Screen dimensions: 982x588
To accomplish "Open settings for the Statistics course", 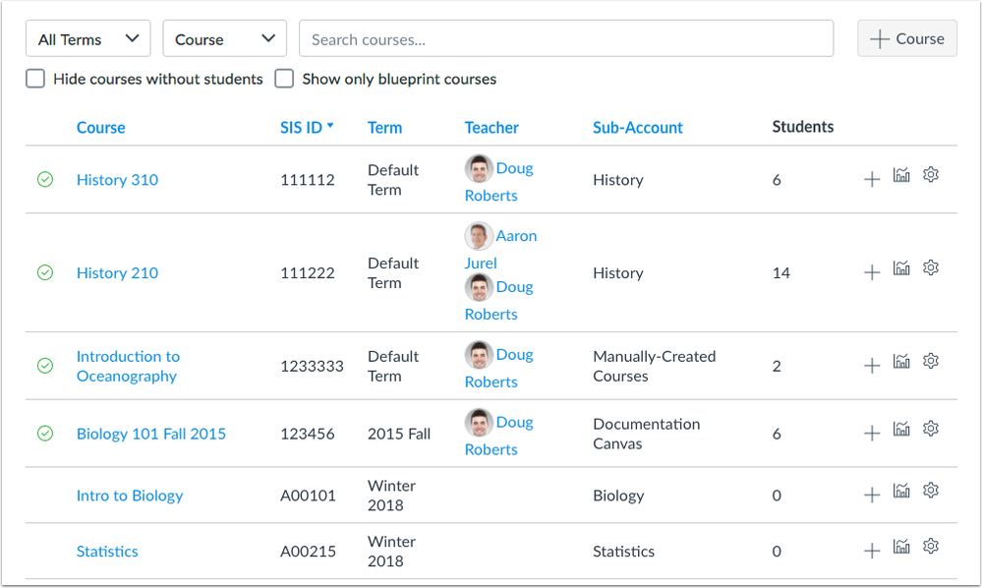I will 930,546.
